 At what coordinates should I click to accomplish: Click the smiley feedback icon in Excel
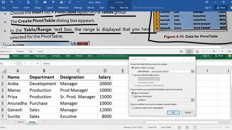[x=229, y=56]
